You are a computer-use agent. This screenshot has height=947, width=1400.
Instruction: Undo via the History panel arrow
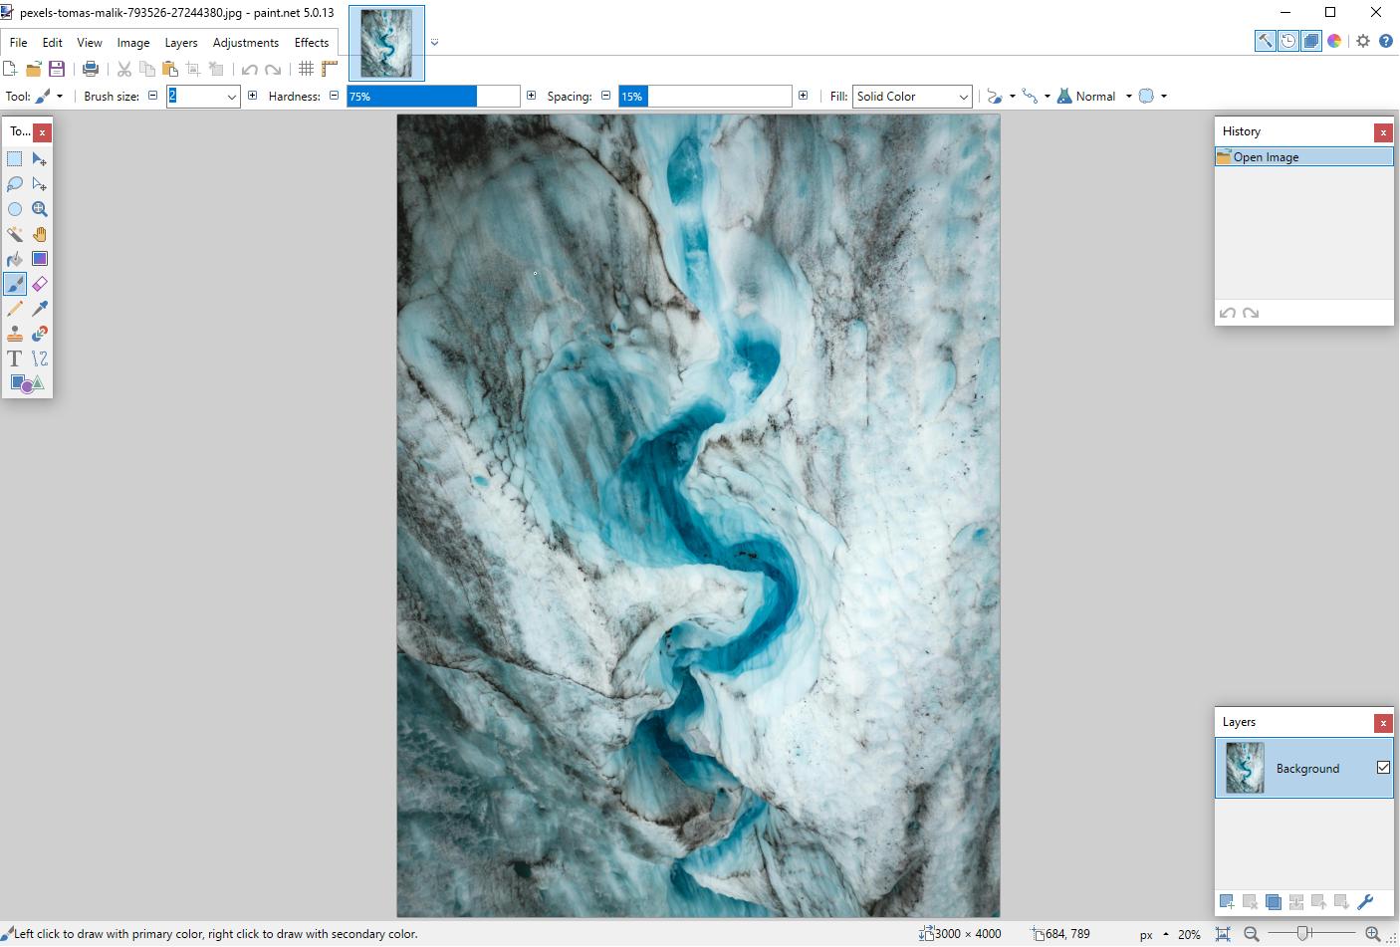[1228, 312]
